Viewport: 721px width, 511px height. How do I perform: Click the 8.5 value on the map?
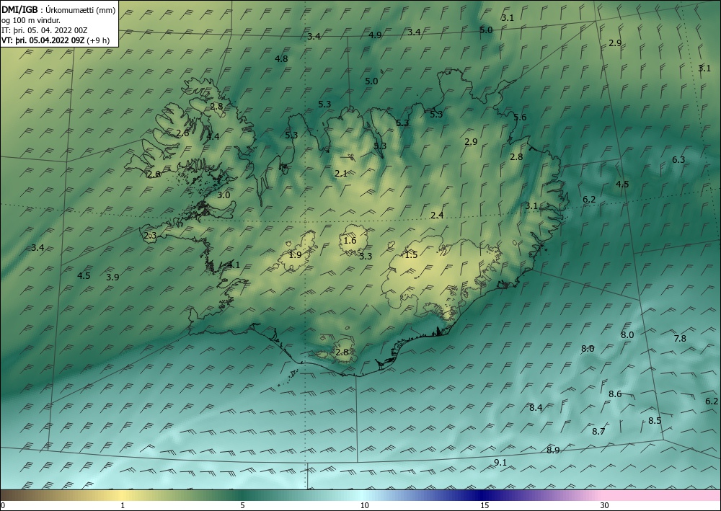click(655, 420)
